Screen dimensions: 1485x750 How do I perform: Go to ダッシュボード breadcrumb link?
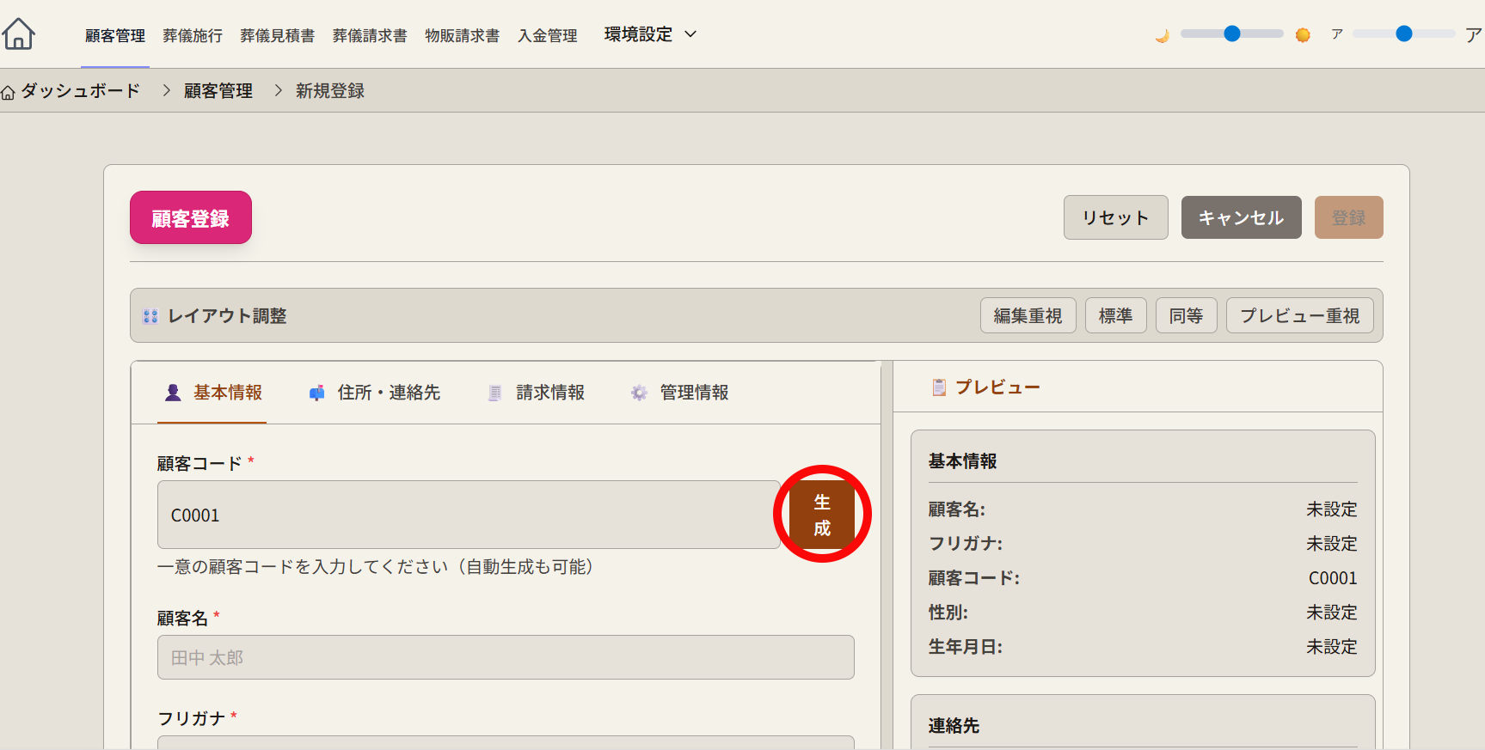pos(80,91)
